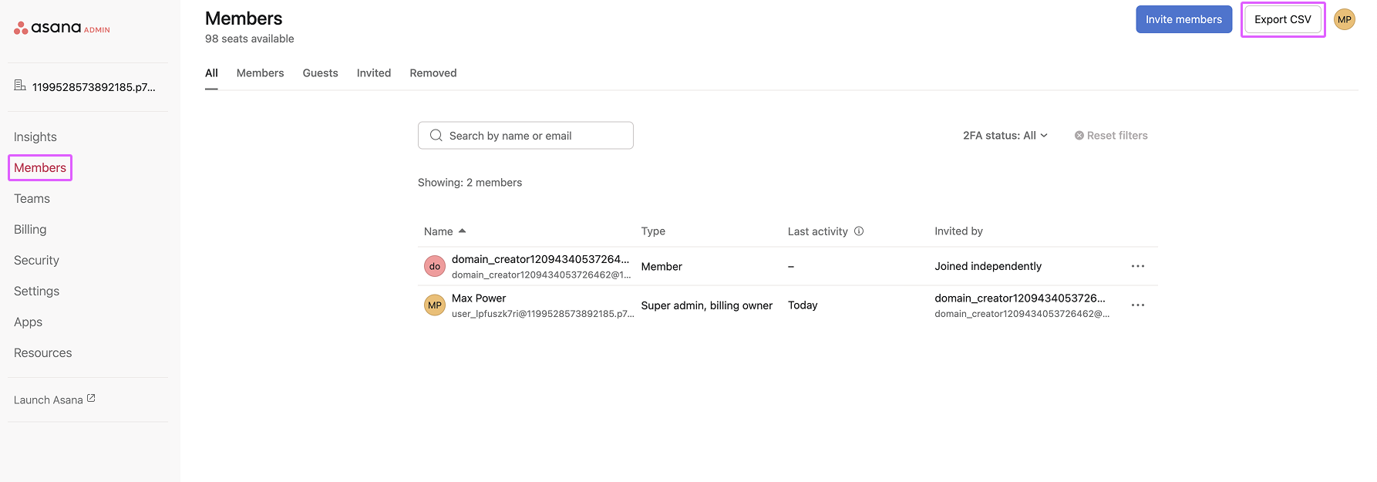Open more options for Max Power row
1377x482 pixels.
click(x=1137, y=305)
